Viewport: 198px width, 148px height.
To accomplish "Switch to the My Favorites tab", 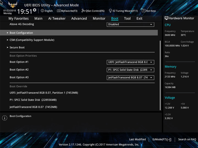I will [19, 19].
